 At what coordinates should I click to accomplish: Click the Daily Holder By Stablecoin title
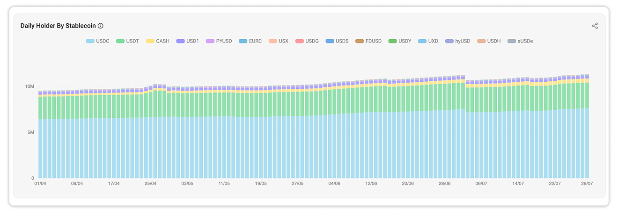point(58,26)
